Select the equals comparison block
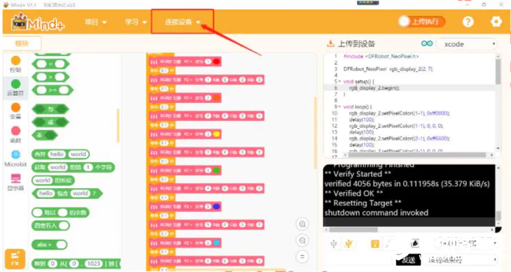Screen dimensions: 511x272 coord(50,64)
